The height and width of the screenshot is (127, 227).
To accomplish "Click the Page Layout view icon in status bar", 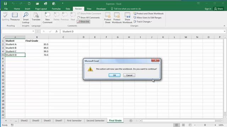I will [183, 125].
